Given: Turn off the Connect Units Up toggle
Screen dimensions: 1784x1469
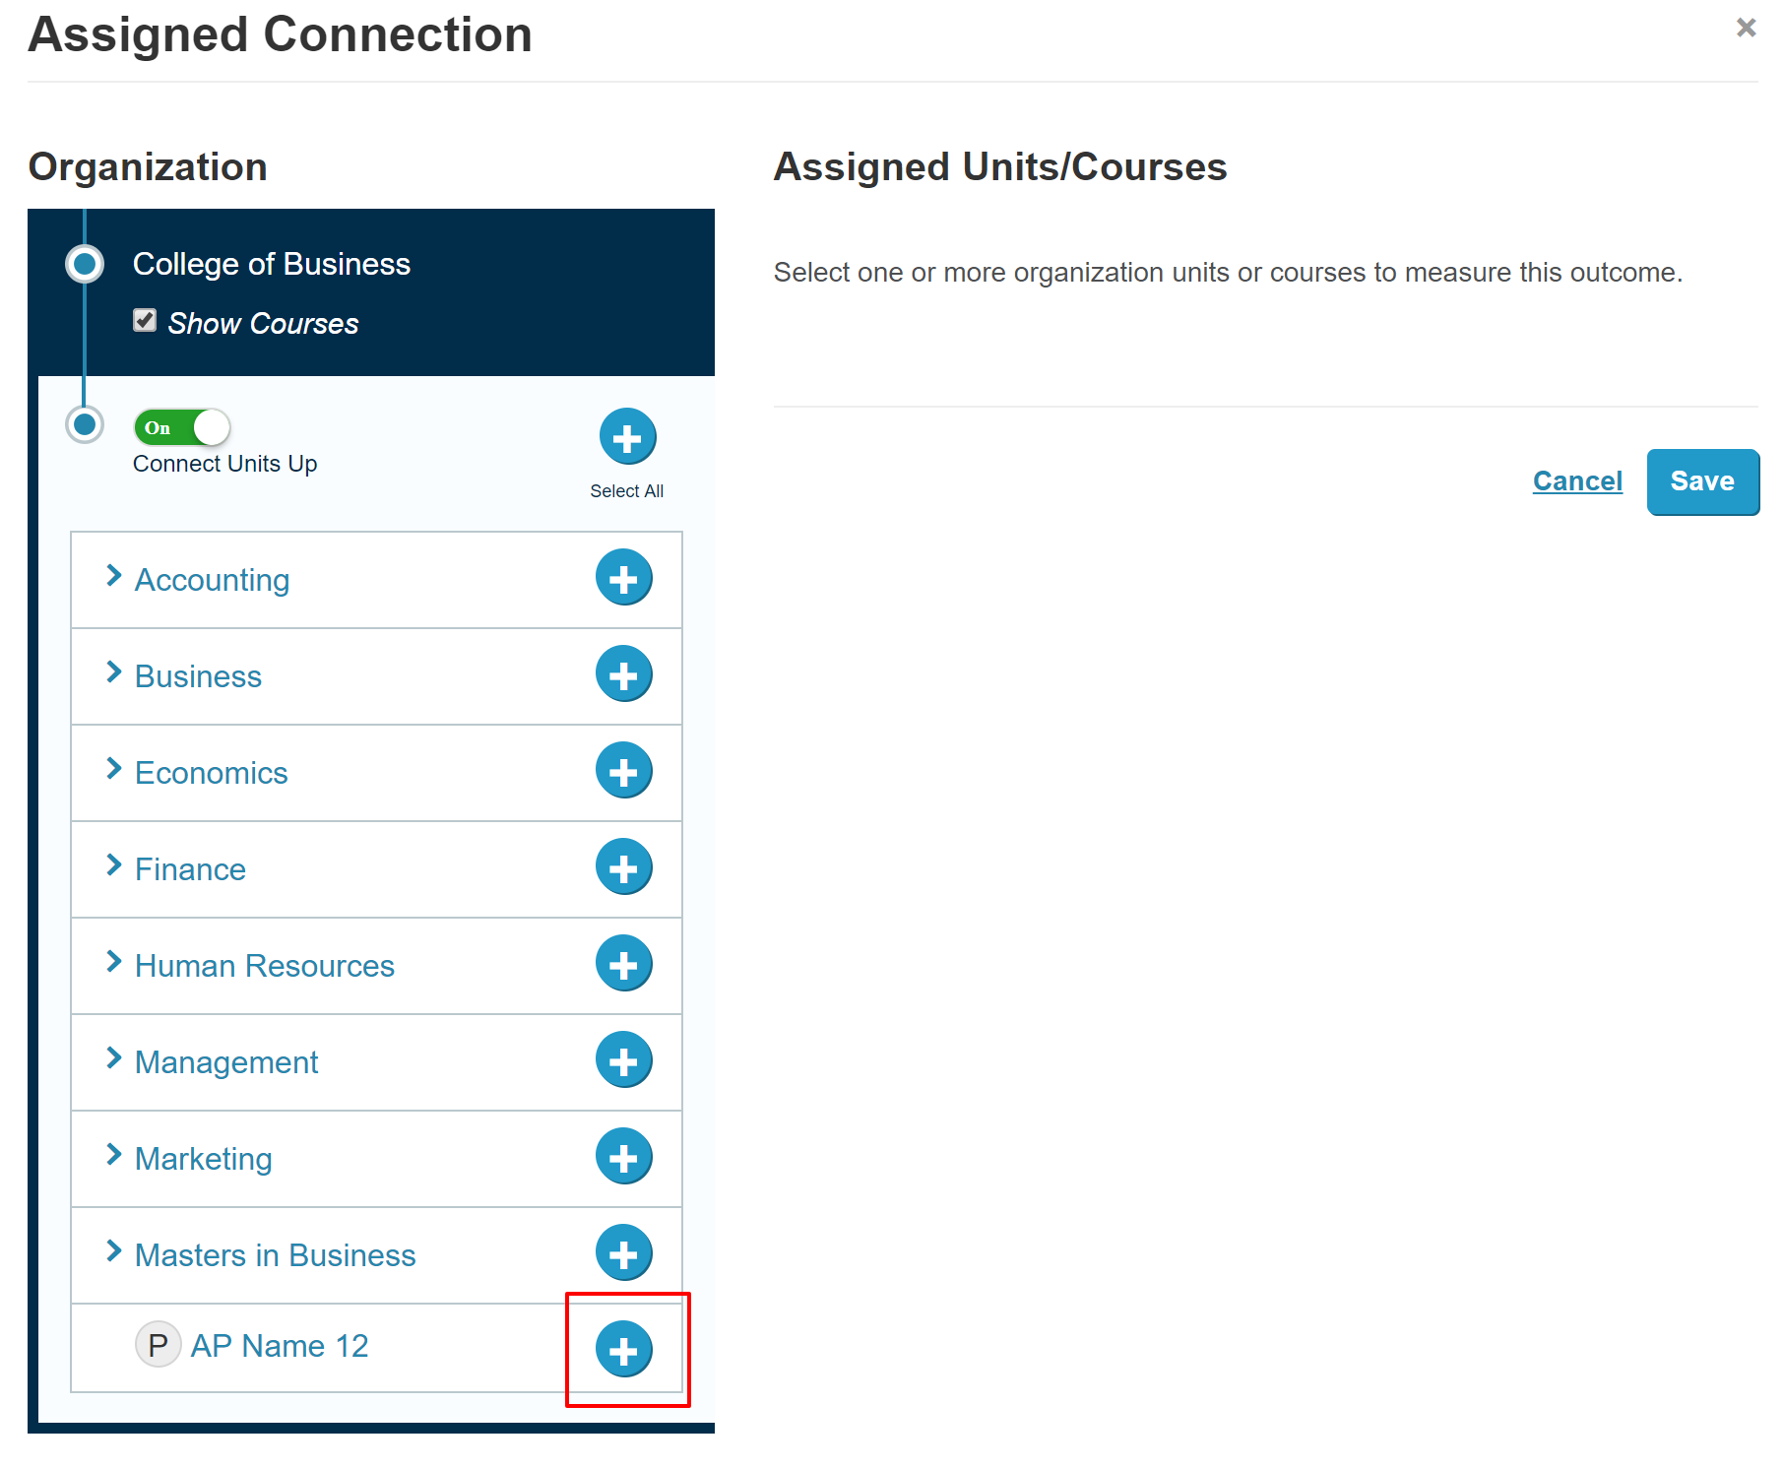Looking at the screenshot, I should [x=181, y=427].
